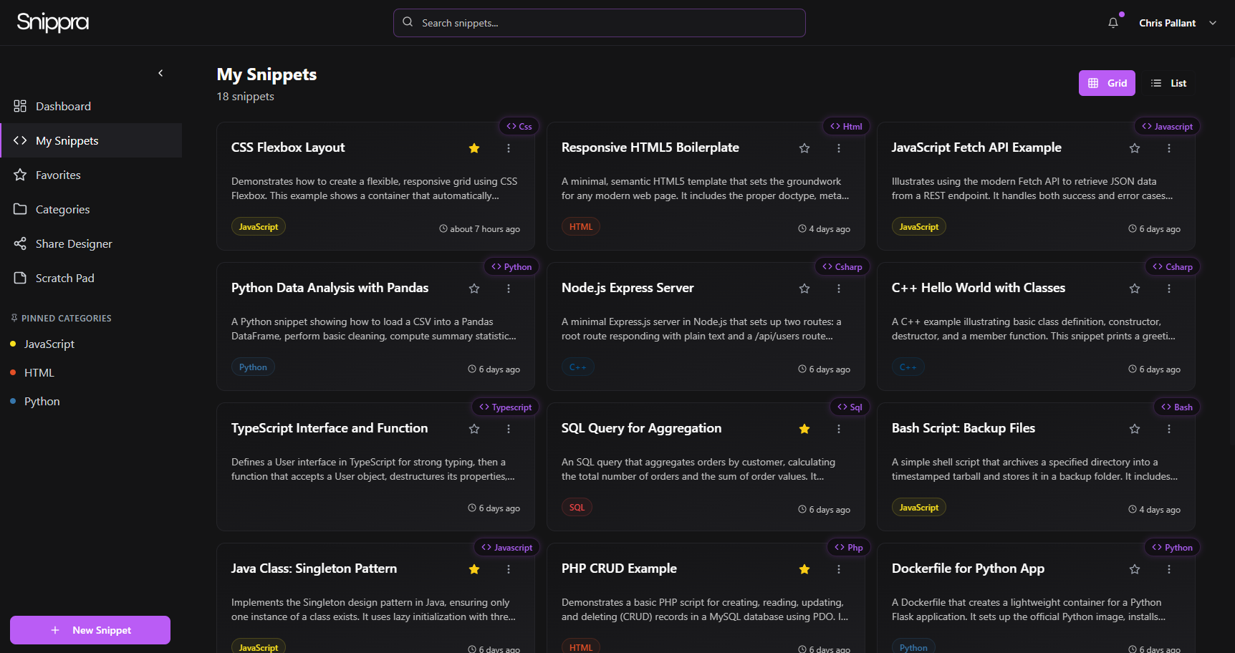Unfavorite the CSS Flexbox Layout snippet

pyautogui.click(x=474, y=148)
